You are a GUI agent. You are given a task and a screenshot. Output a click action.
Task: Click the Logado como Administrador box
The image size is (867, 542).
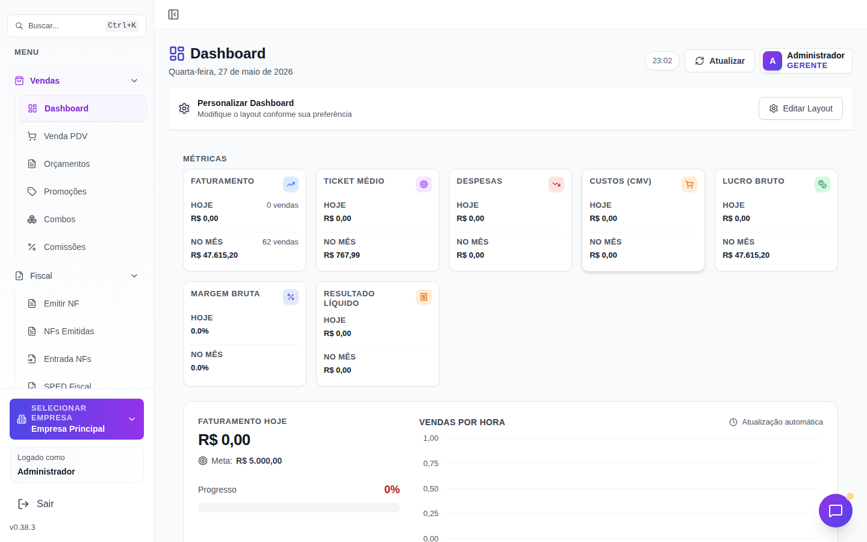click(76, 465)
